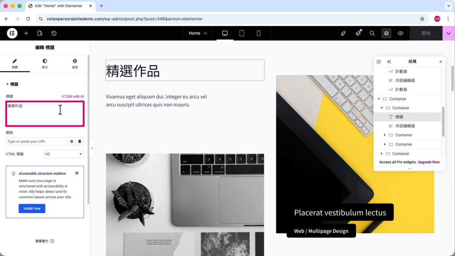Open the HTML 標籤 H2 dropdown

coord(64,154)
